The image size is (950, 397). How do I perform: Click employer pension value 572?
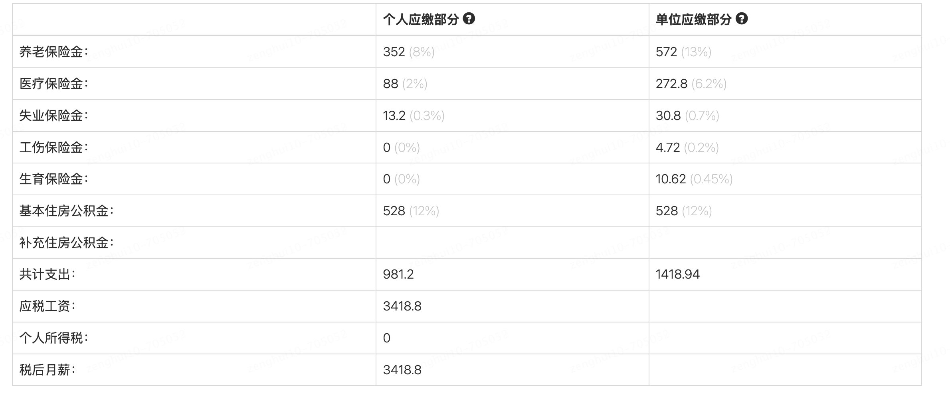tap(667, 52)
